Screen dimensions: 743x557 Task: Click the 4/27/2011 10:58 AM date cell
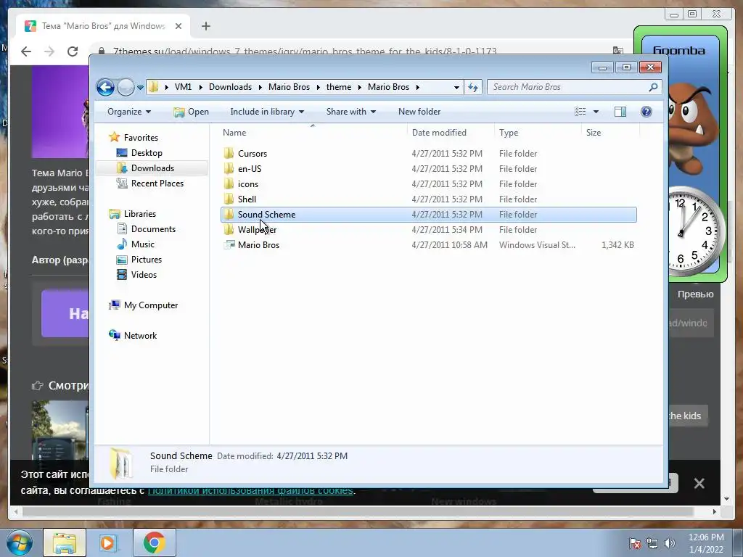coord(449,245)
